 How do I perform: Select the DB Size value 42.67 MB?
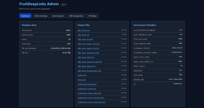tap(66, 53)
